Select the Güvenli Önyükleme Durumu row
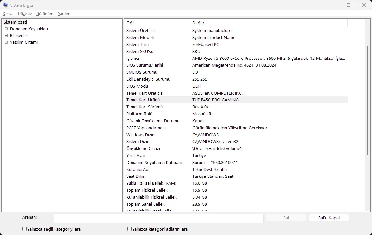372x235 pixels. tap(237, 121)
